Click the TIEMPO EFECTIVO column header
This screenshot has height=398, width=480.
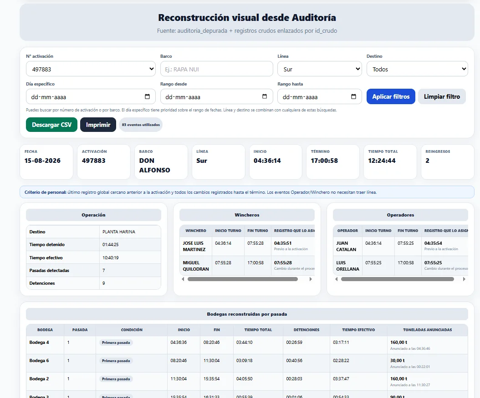tap(358, 330)
